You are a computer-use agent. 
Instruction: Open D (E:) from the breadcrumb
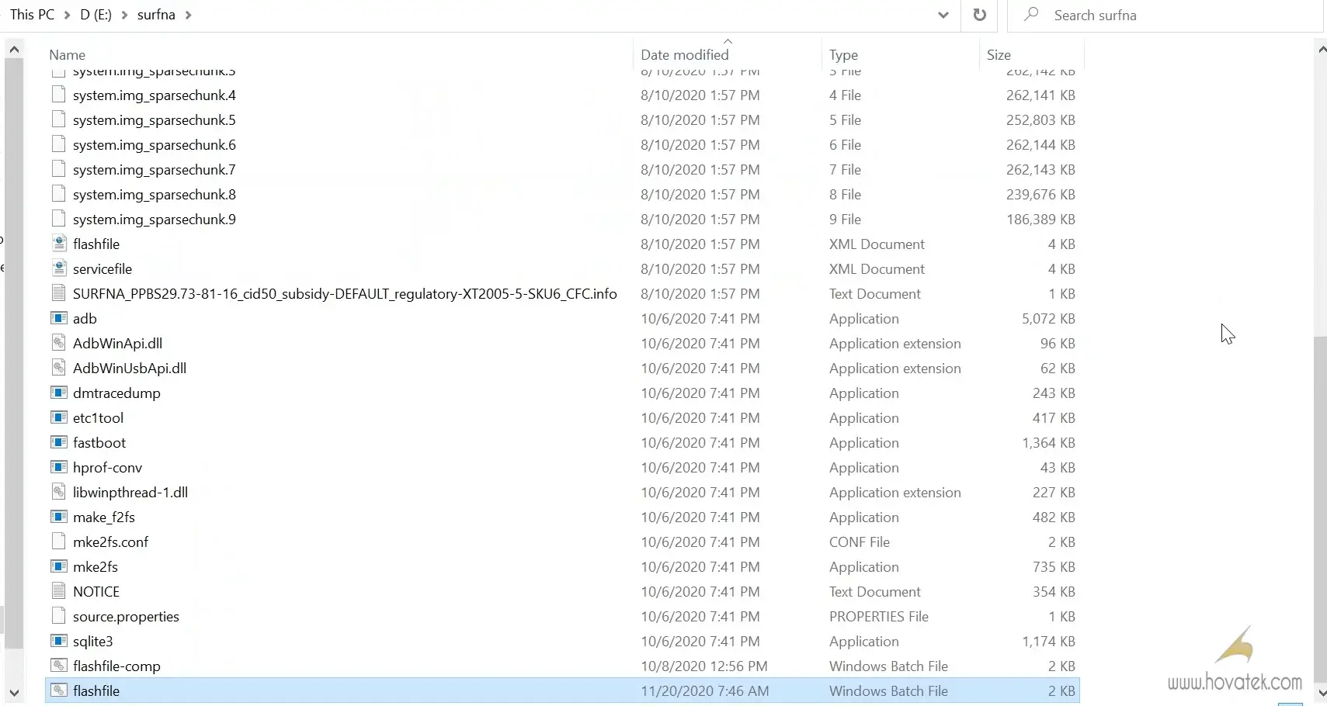(94, 14)
